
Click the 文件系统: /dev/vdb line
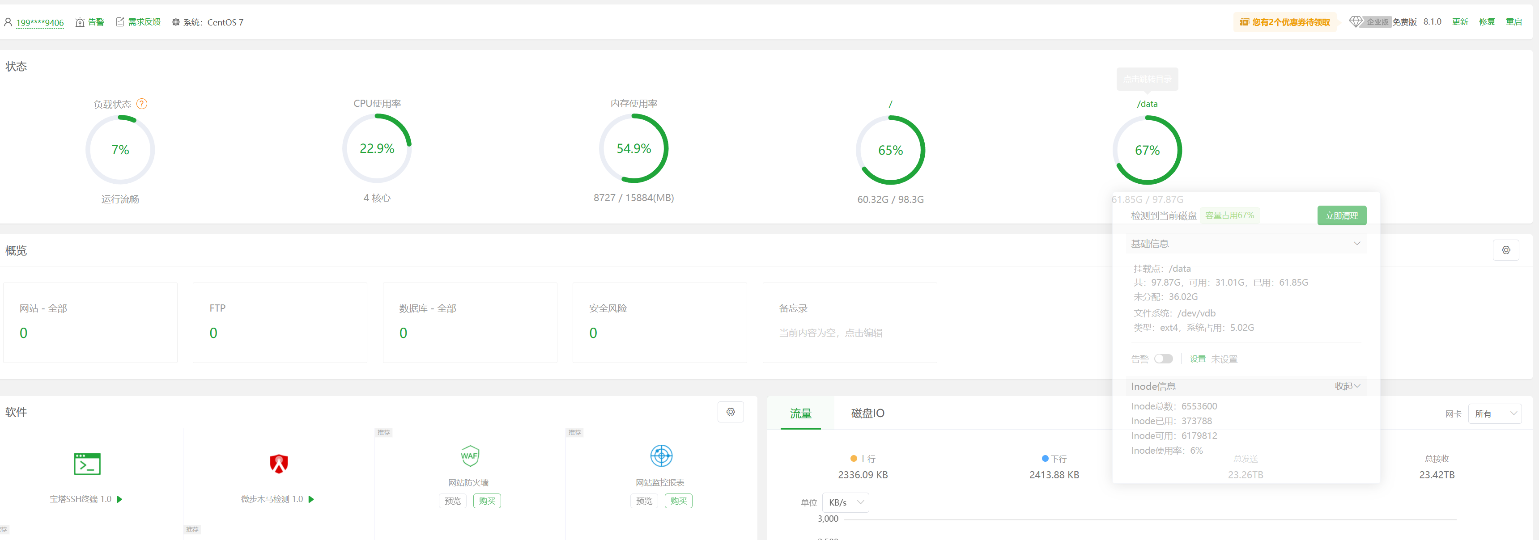point(1174,313)
